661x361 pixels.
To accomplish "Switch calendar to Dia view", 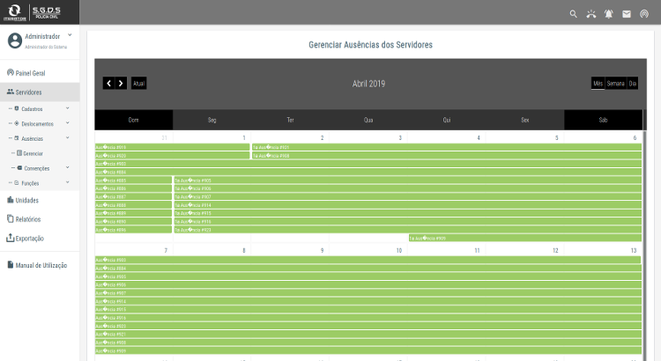I will coord(632,83).
